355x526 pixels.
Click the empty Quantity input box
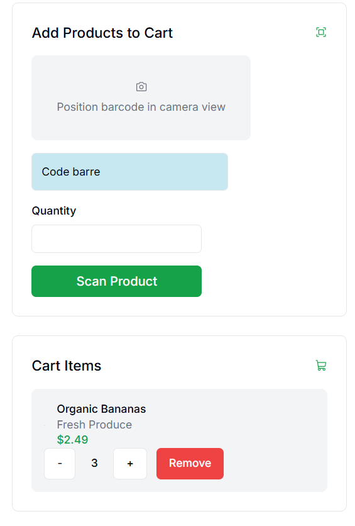pyautogui.click(x=116, y=239)
